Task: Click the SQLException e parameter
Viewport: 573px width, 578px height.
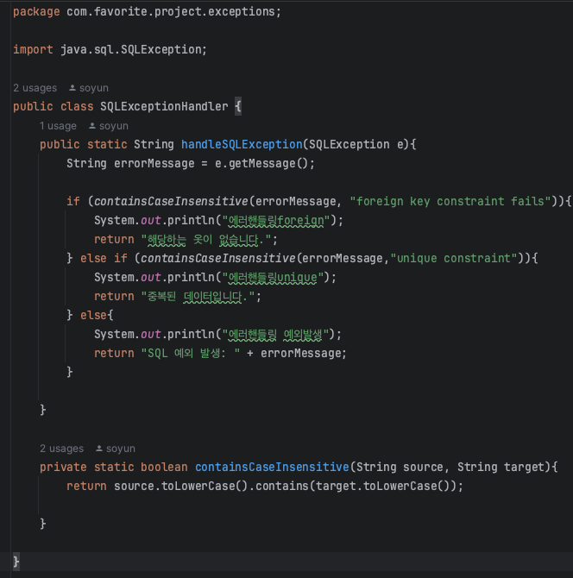Action: pyautogui.click(x=356, y=145)
